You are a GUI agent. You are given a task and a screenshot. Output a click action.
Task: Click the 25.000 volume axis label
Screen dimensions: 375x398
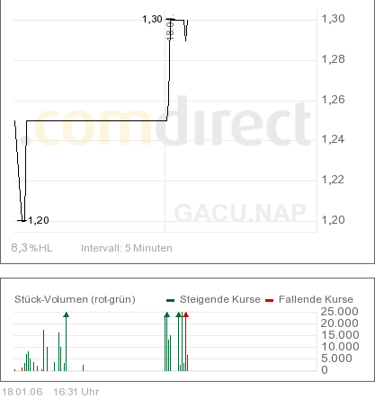tap(339, 312)
